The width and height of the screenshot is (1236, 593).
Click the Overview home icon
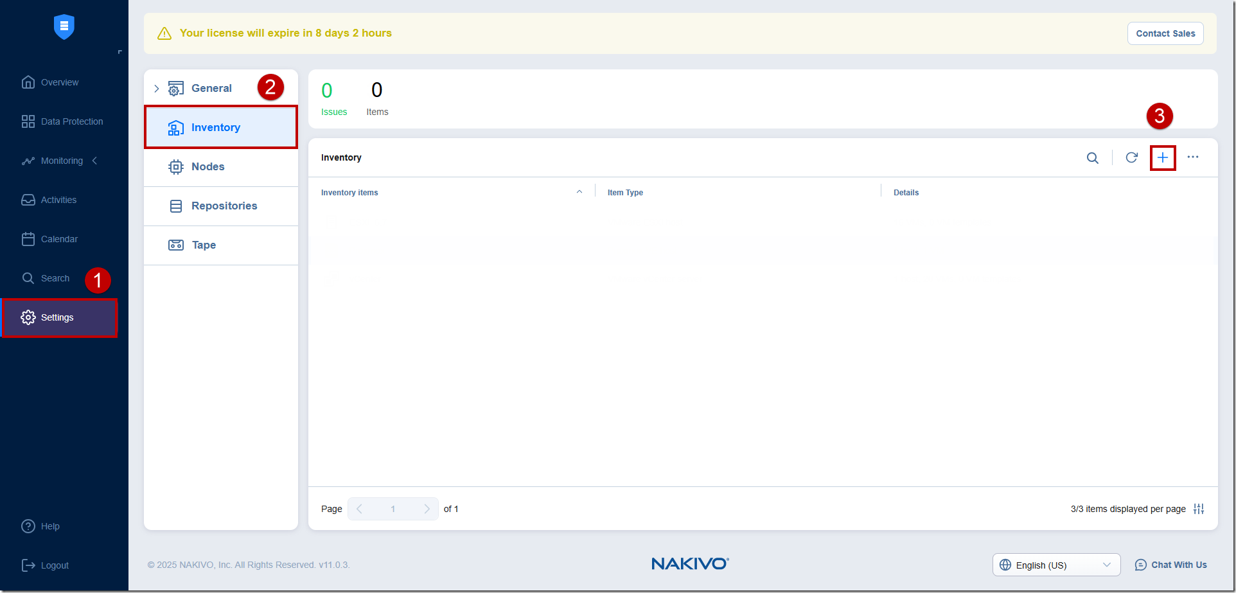pos(28,82)
